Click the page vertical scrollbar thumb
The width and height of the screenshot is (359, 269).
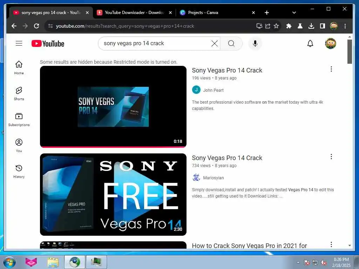(350, 51)
